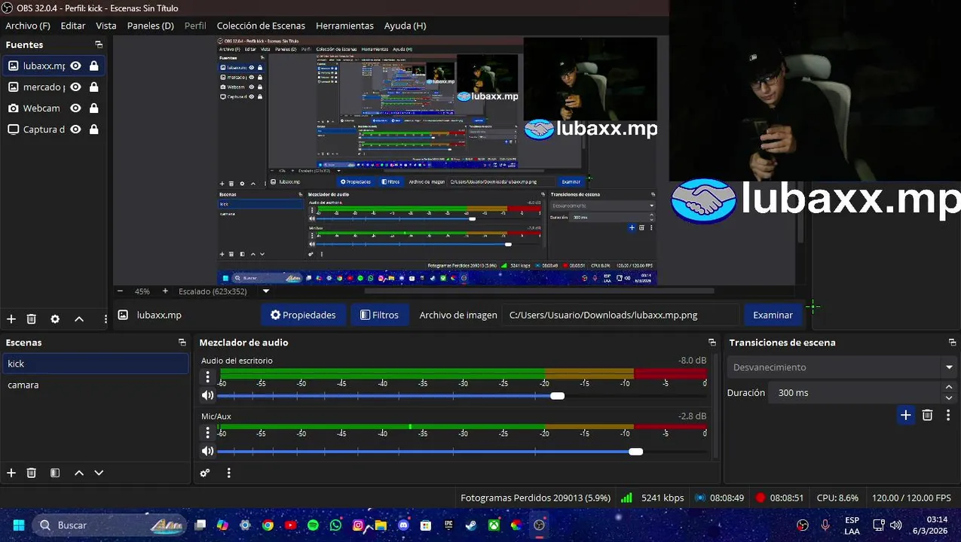961x542 pixels.
Task: Open the Ayuda menu
Action: pos(405,26)
